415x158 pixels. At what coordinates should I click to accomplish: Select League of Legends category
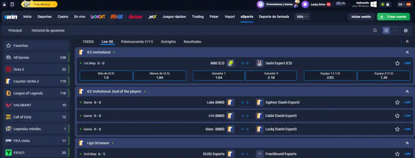pyautogui.click(x=36, y=93)
